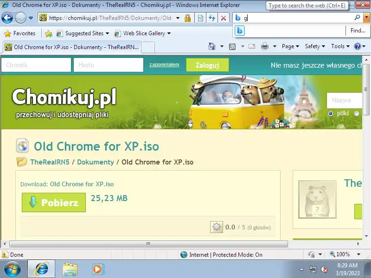Click the Dokumenty breadcrumb link
The width and height of the screenshot is (371, 278).
[96, 162]
